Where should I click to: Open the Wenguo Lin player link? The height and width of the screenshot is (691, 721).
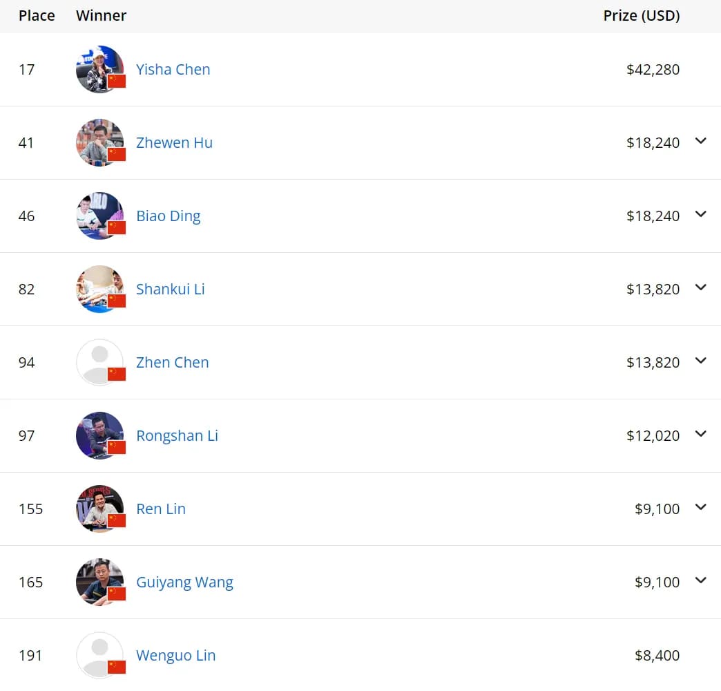click(176, 655)
